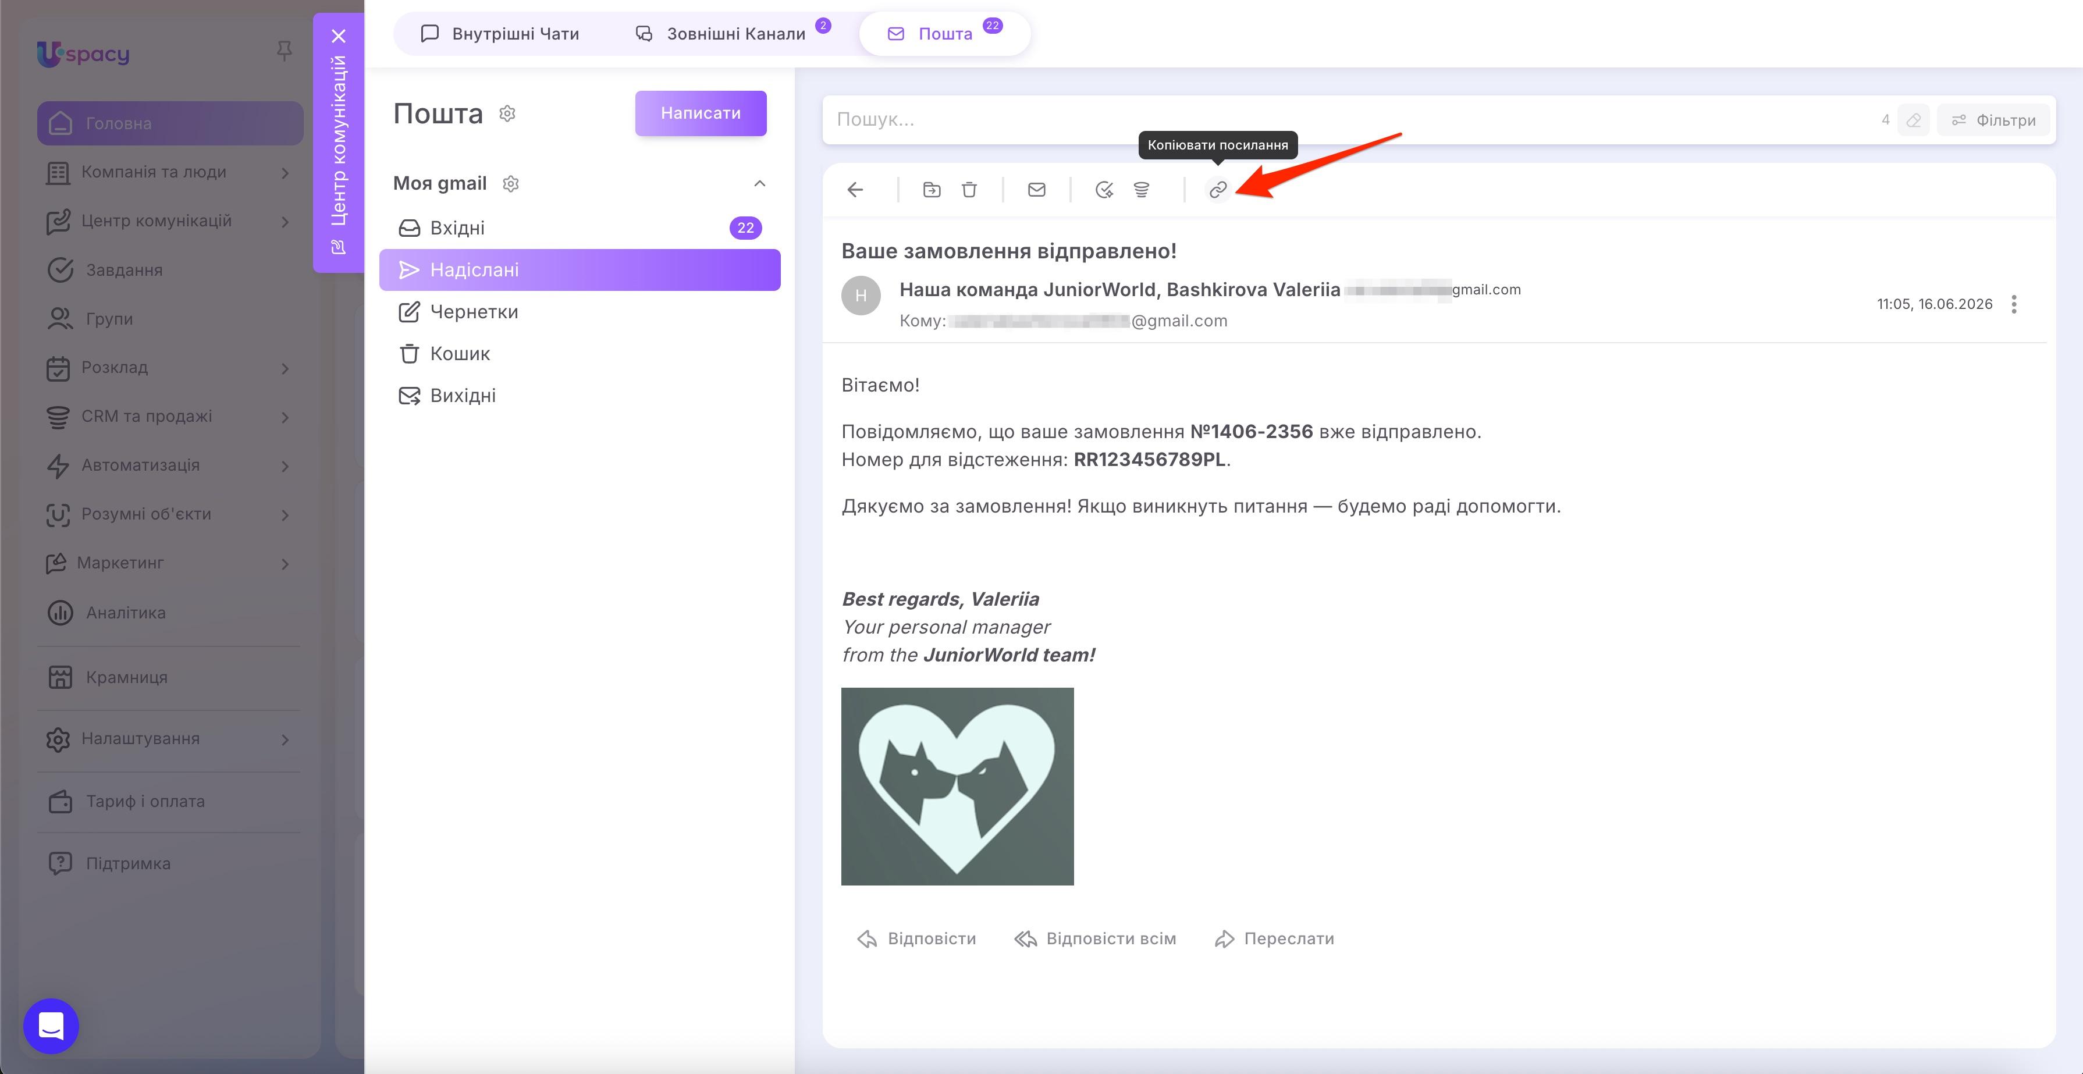Open Завдання in the sidebar
This screenshot has width=2083, height=1074.
pos(170,270)
